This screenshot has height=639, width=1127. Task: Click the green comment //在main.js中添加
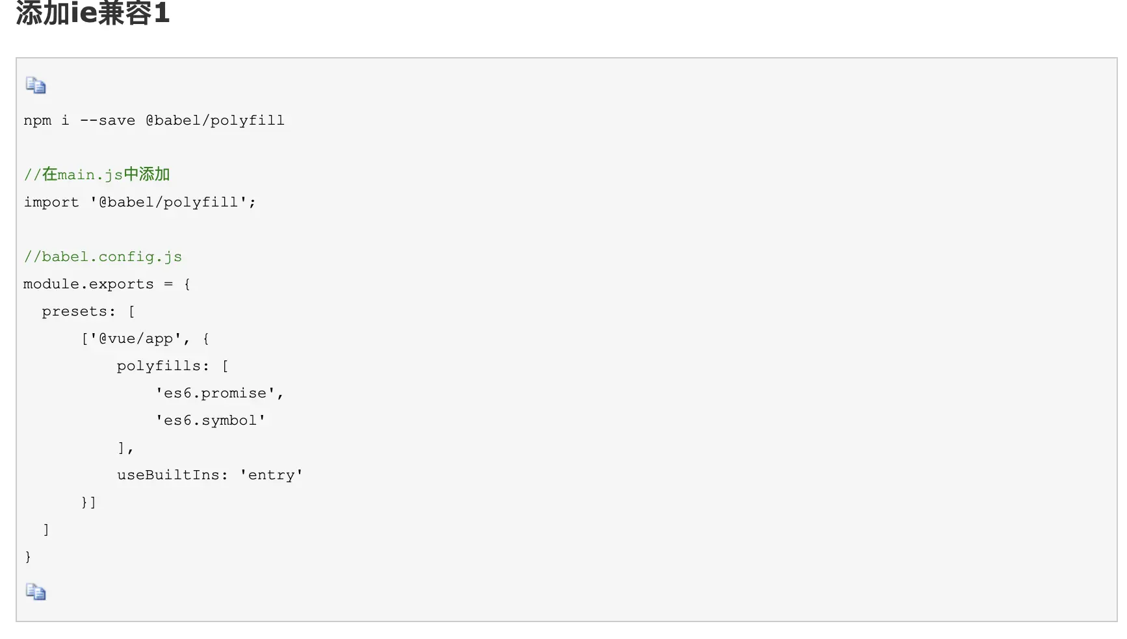(x=97, y=174)
